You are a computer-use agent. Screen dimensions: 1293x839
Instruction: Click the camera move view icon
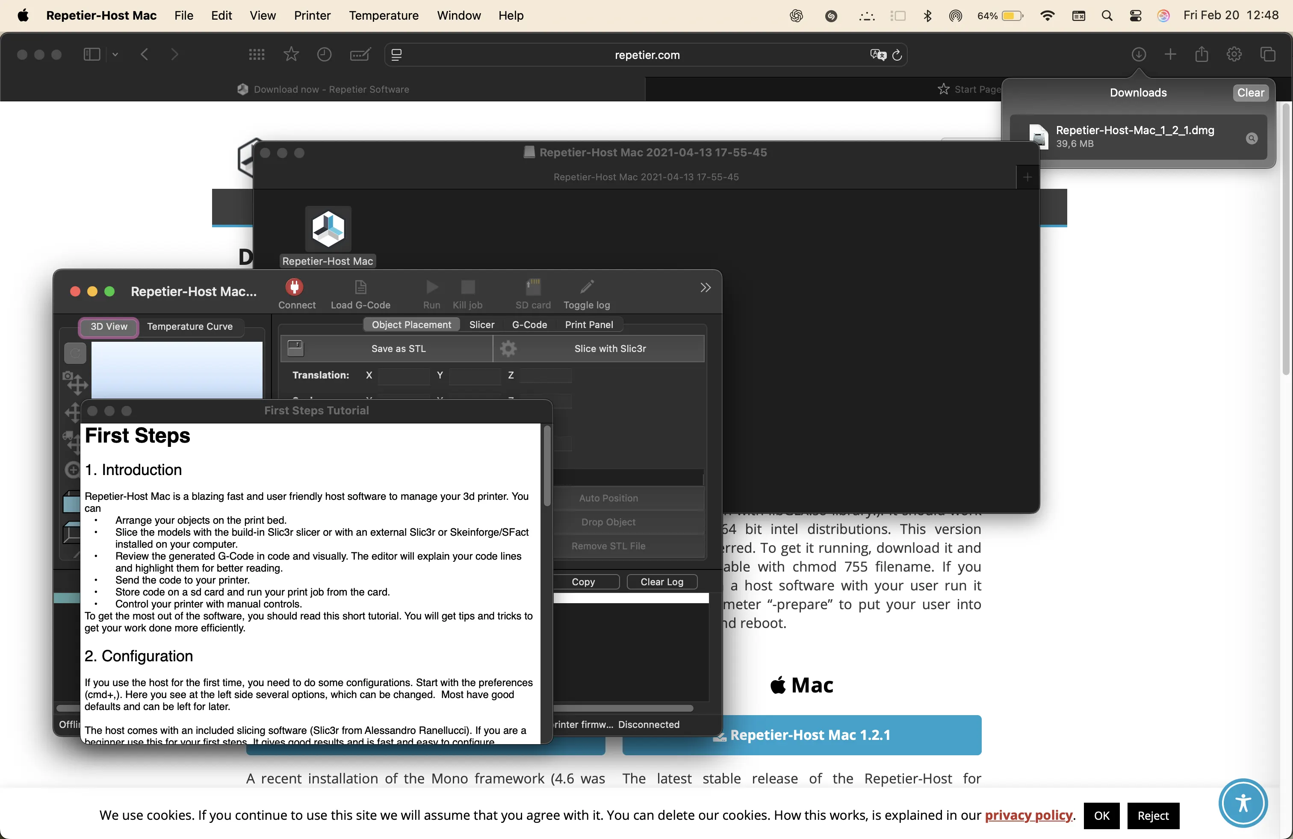tap(75, 383)
